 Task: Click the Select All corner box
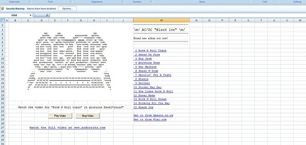point(2,20)
